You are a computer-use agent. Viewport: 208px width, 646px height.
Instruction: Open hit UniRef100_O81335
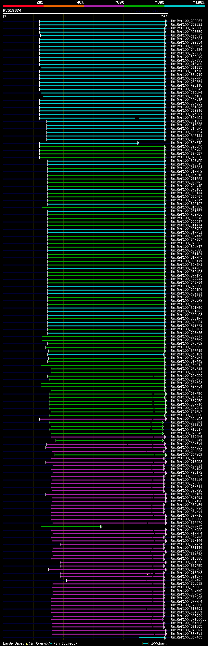187,68
